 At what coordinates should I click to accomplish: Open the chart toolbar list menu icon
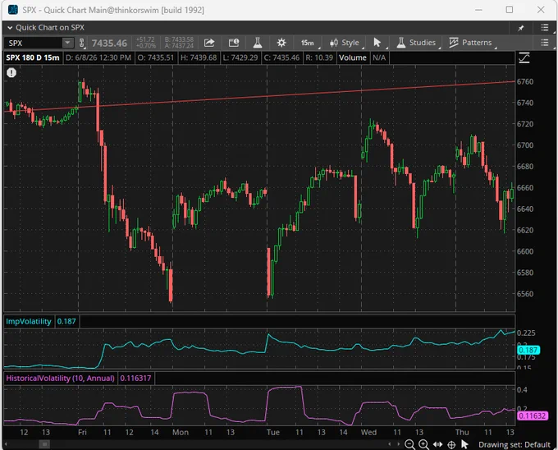[545, 43]
